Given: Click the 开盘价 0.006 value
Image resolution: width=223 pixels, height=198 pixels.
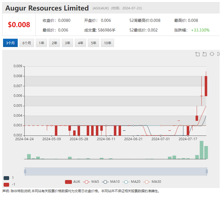Looking at the screenshot, I should click(98, 20).
